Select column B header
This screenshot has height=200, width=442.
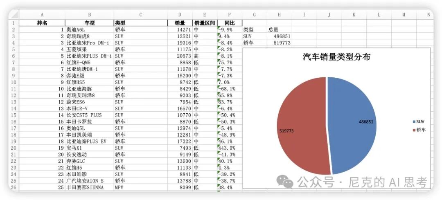click(x=89, y=15)
